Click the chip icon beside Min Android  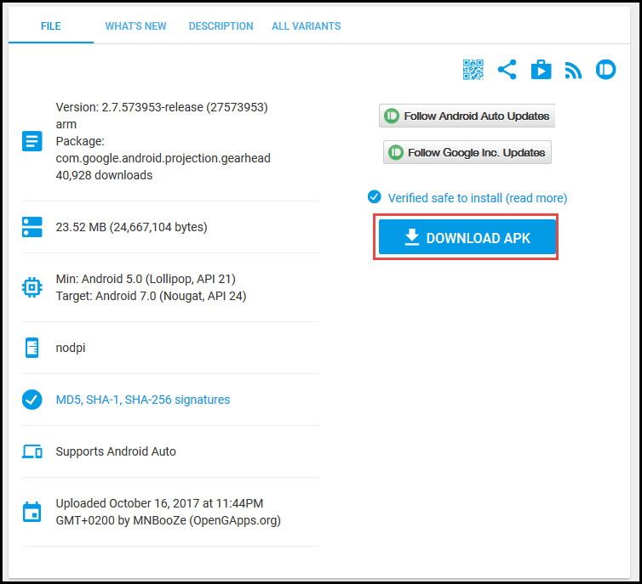tap(32, 287)
